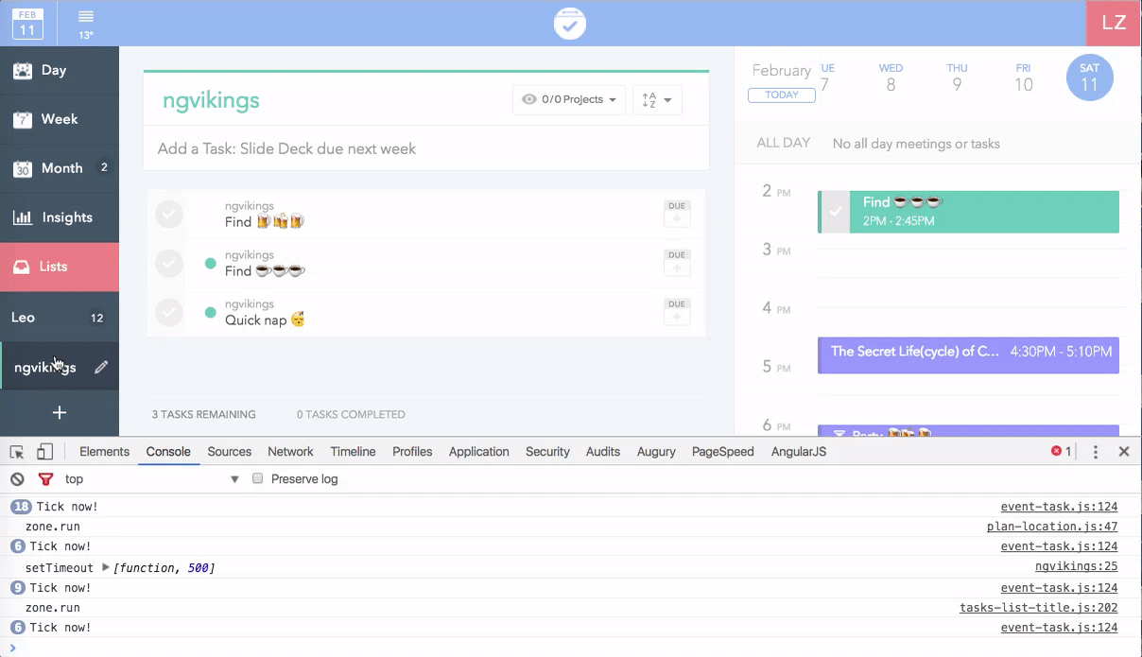Select Thursday 9 in the calendar header
The height and width of the screenshot is (657, 1142).
coord(957,78)
